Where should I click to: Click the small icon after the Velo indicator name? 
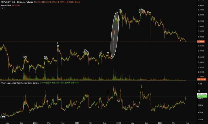(41, 83)
